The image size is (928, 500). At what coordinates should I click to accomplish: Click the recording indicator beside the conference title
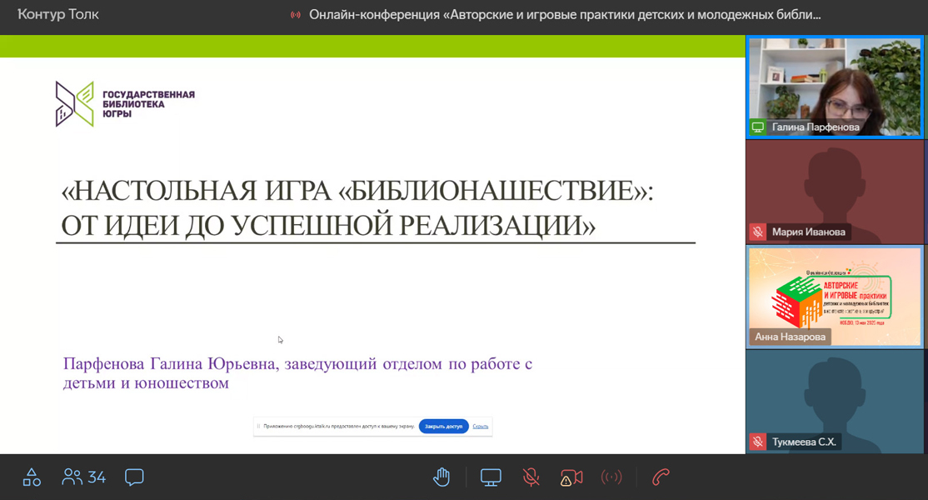(295, 15)
